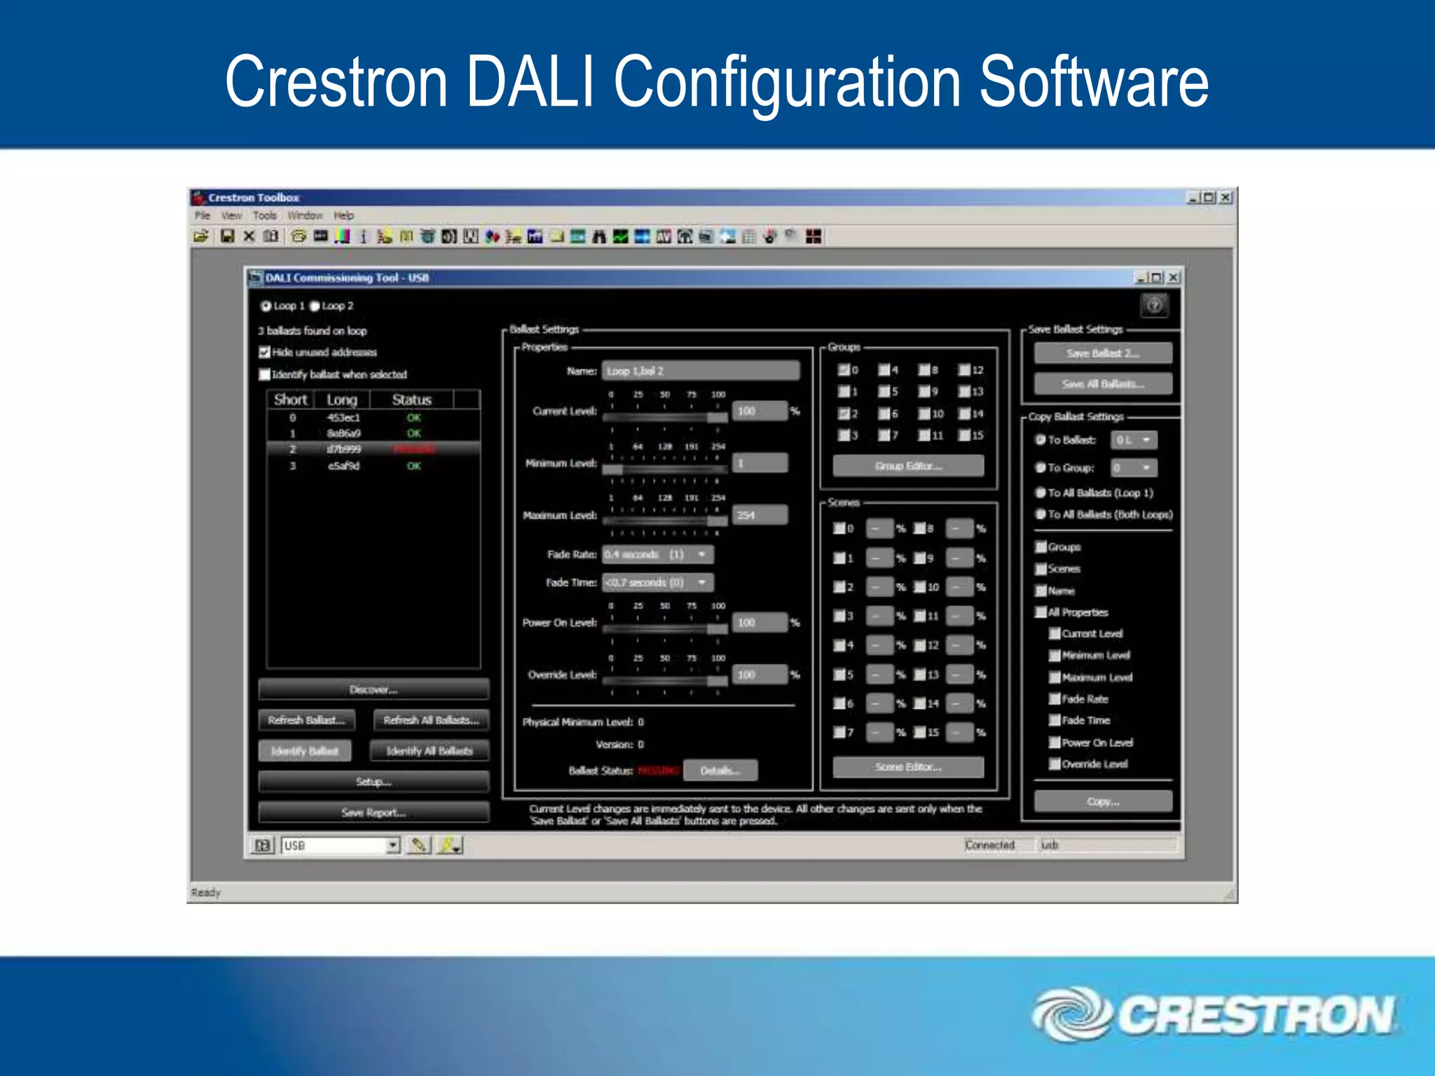
Task: Open the address book toolbar icon
Action: coord(271,237)
